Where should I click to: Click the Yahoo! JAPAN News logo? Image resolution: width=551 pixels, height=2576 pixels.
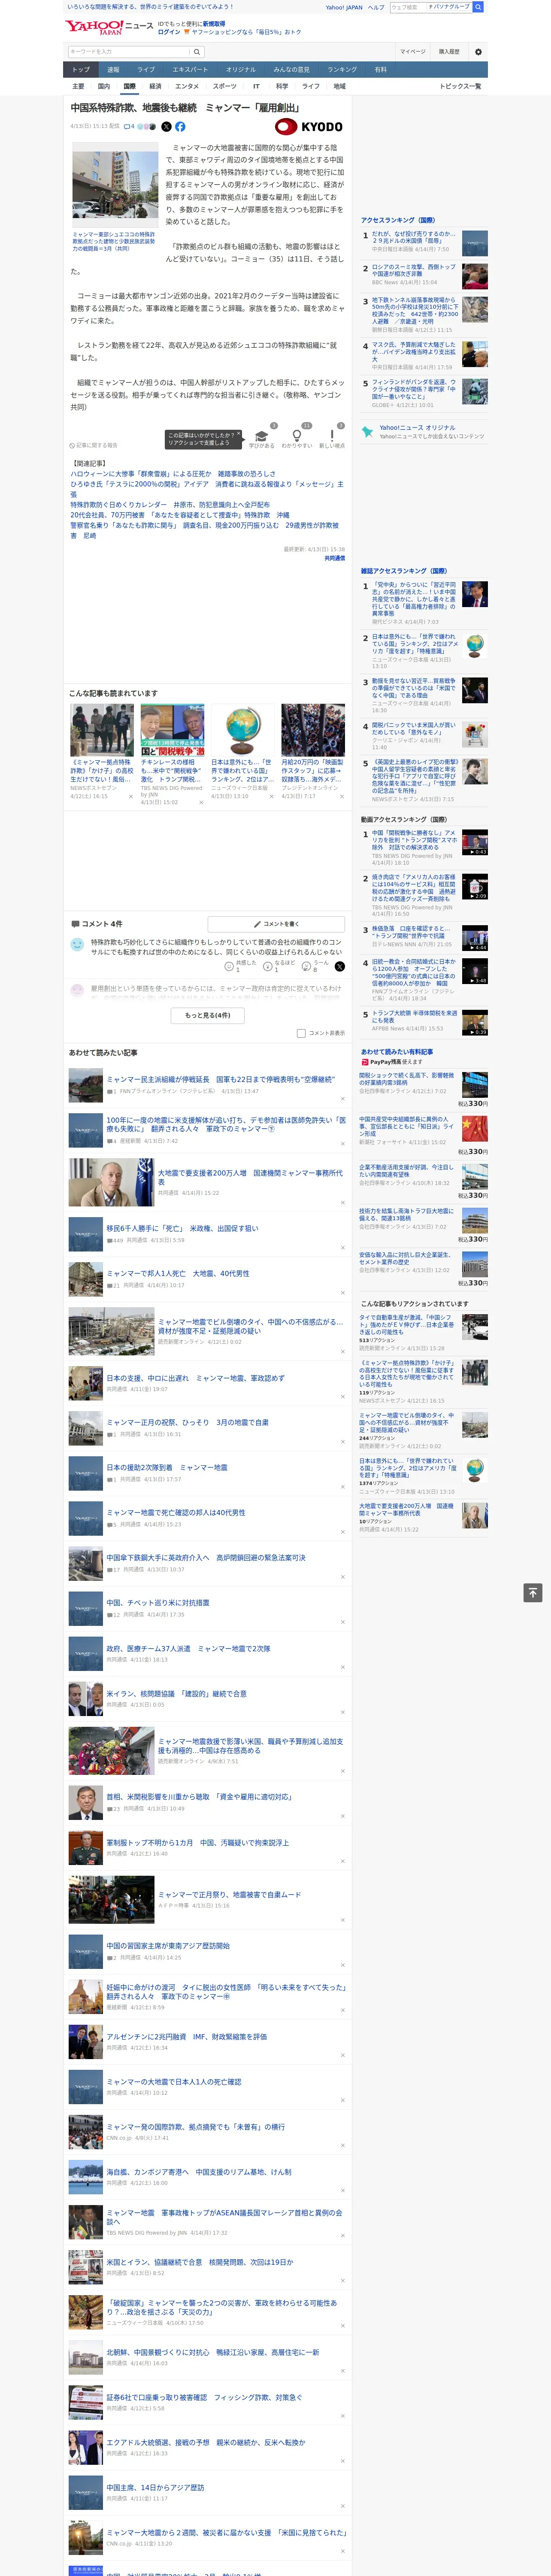pyautogui.click(x=109, y=27)
